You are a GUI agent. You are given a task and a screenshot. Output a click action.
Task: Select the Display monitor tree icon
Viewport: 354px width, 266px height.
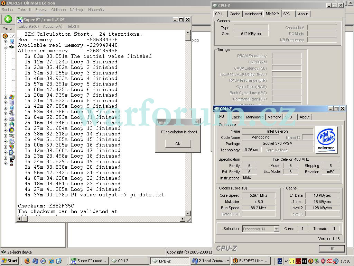click(x=12, y=108)
